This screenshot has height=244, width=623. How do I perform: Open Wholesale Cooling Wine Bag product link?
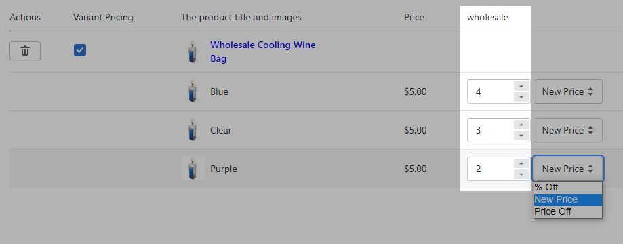(262, 52)
